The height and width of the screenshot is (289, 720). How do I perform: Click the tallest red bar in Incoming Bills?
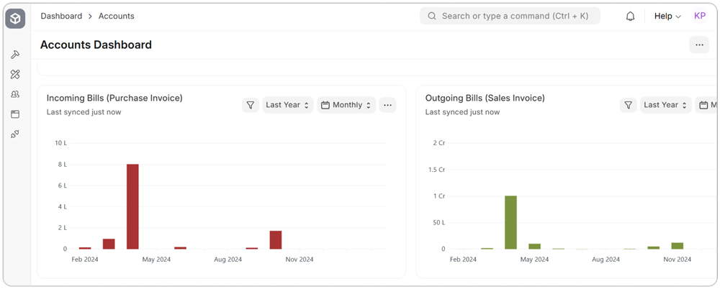pyautogui.click(x=132, y=206)
